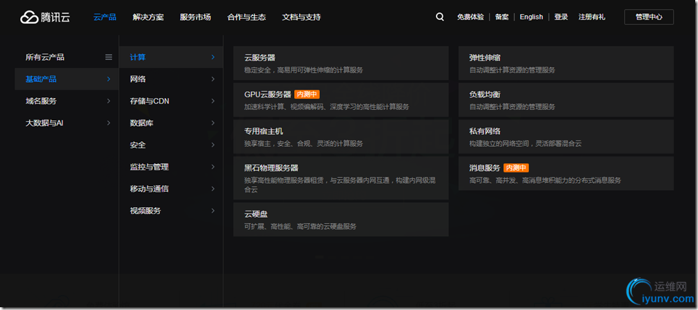Open the 云服务器 product card
This screenshot has width=698, height=310.
click(x=341, y=63)
